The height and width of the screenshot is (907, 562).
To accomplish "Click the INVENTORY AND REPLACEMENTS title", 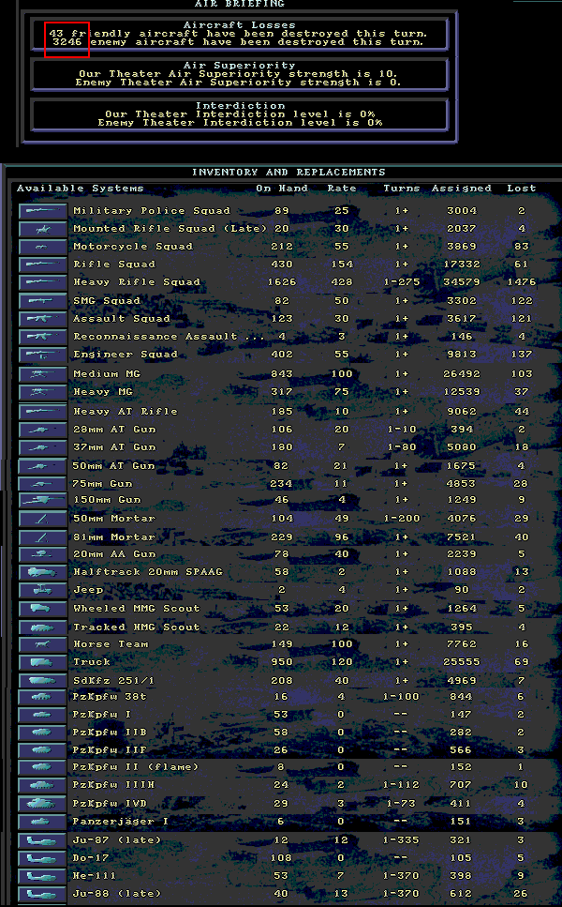I will pyautogui.click(x=288, y=172).
